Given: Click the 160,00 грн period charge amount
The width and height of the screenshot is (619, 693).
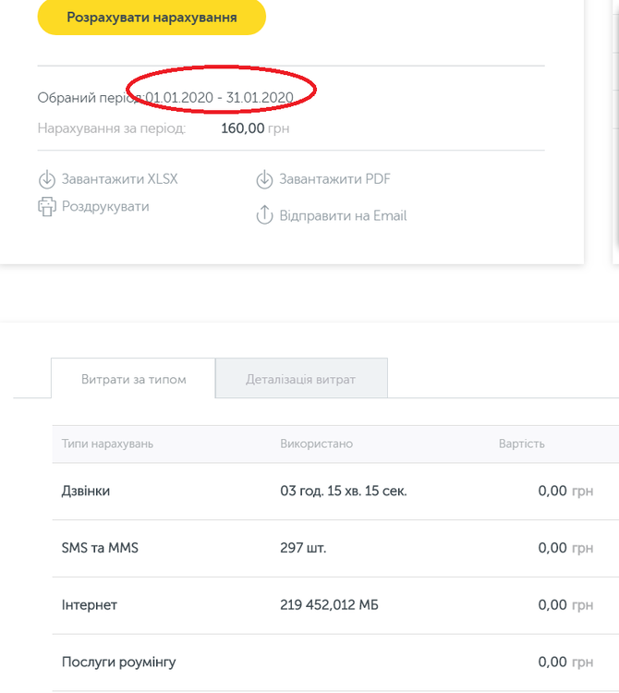Looking at the screenshot, I should click(255, 128).
